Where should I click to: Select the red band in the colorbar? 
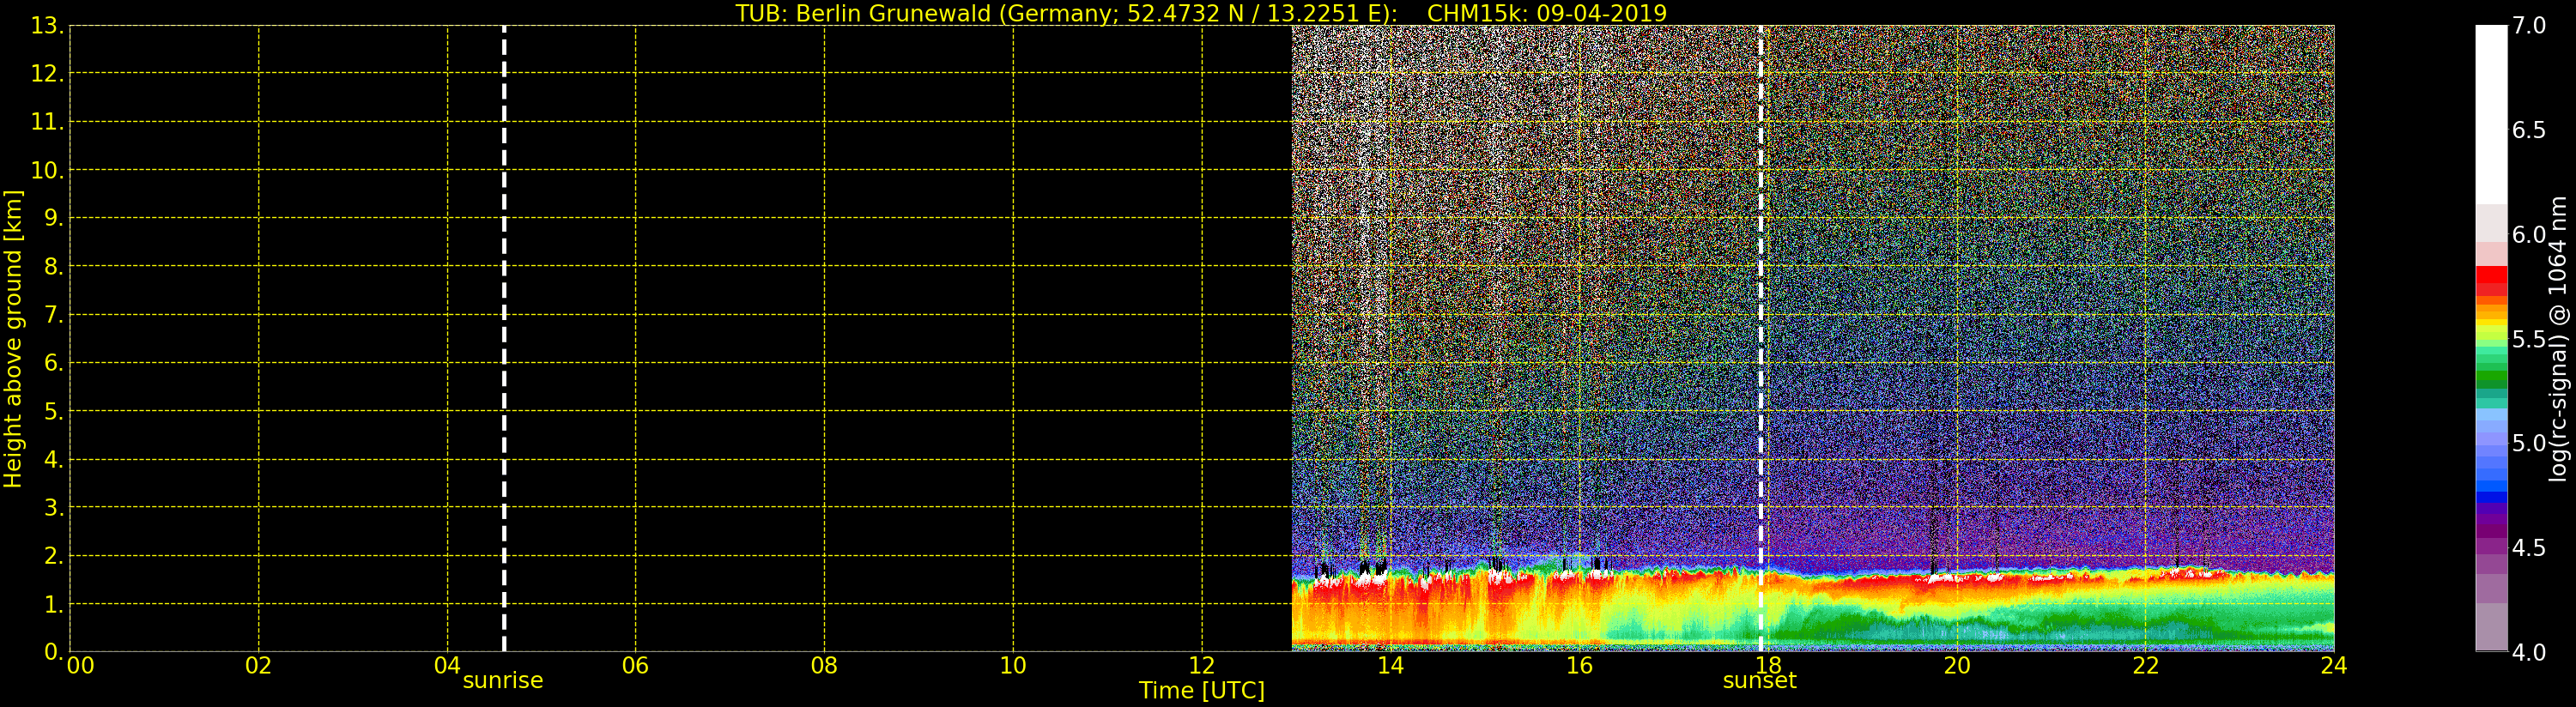2491,275
